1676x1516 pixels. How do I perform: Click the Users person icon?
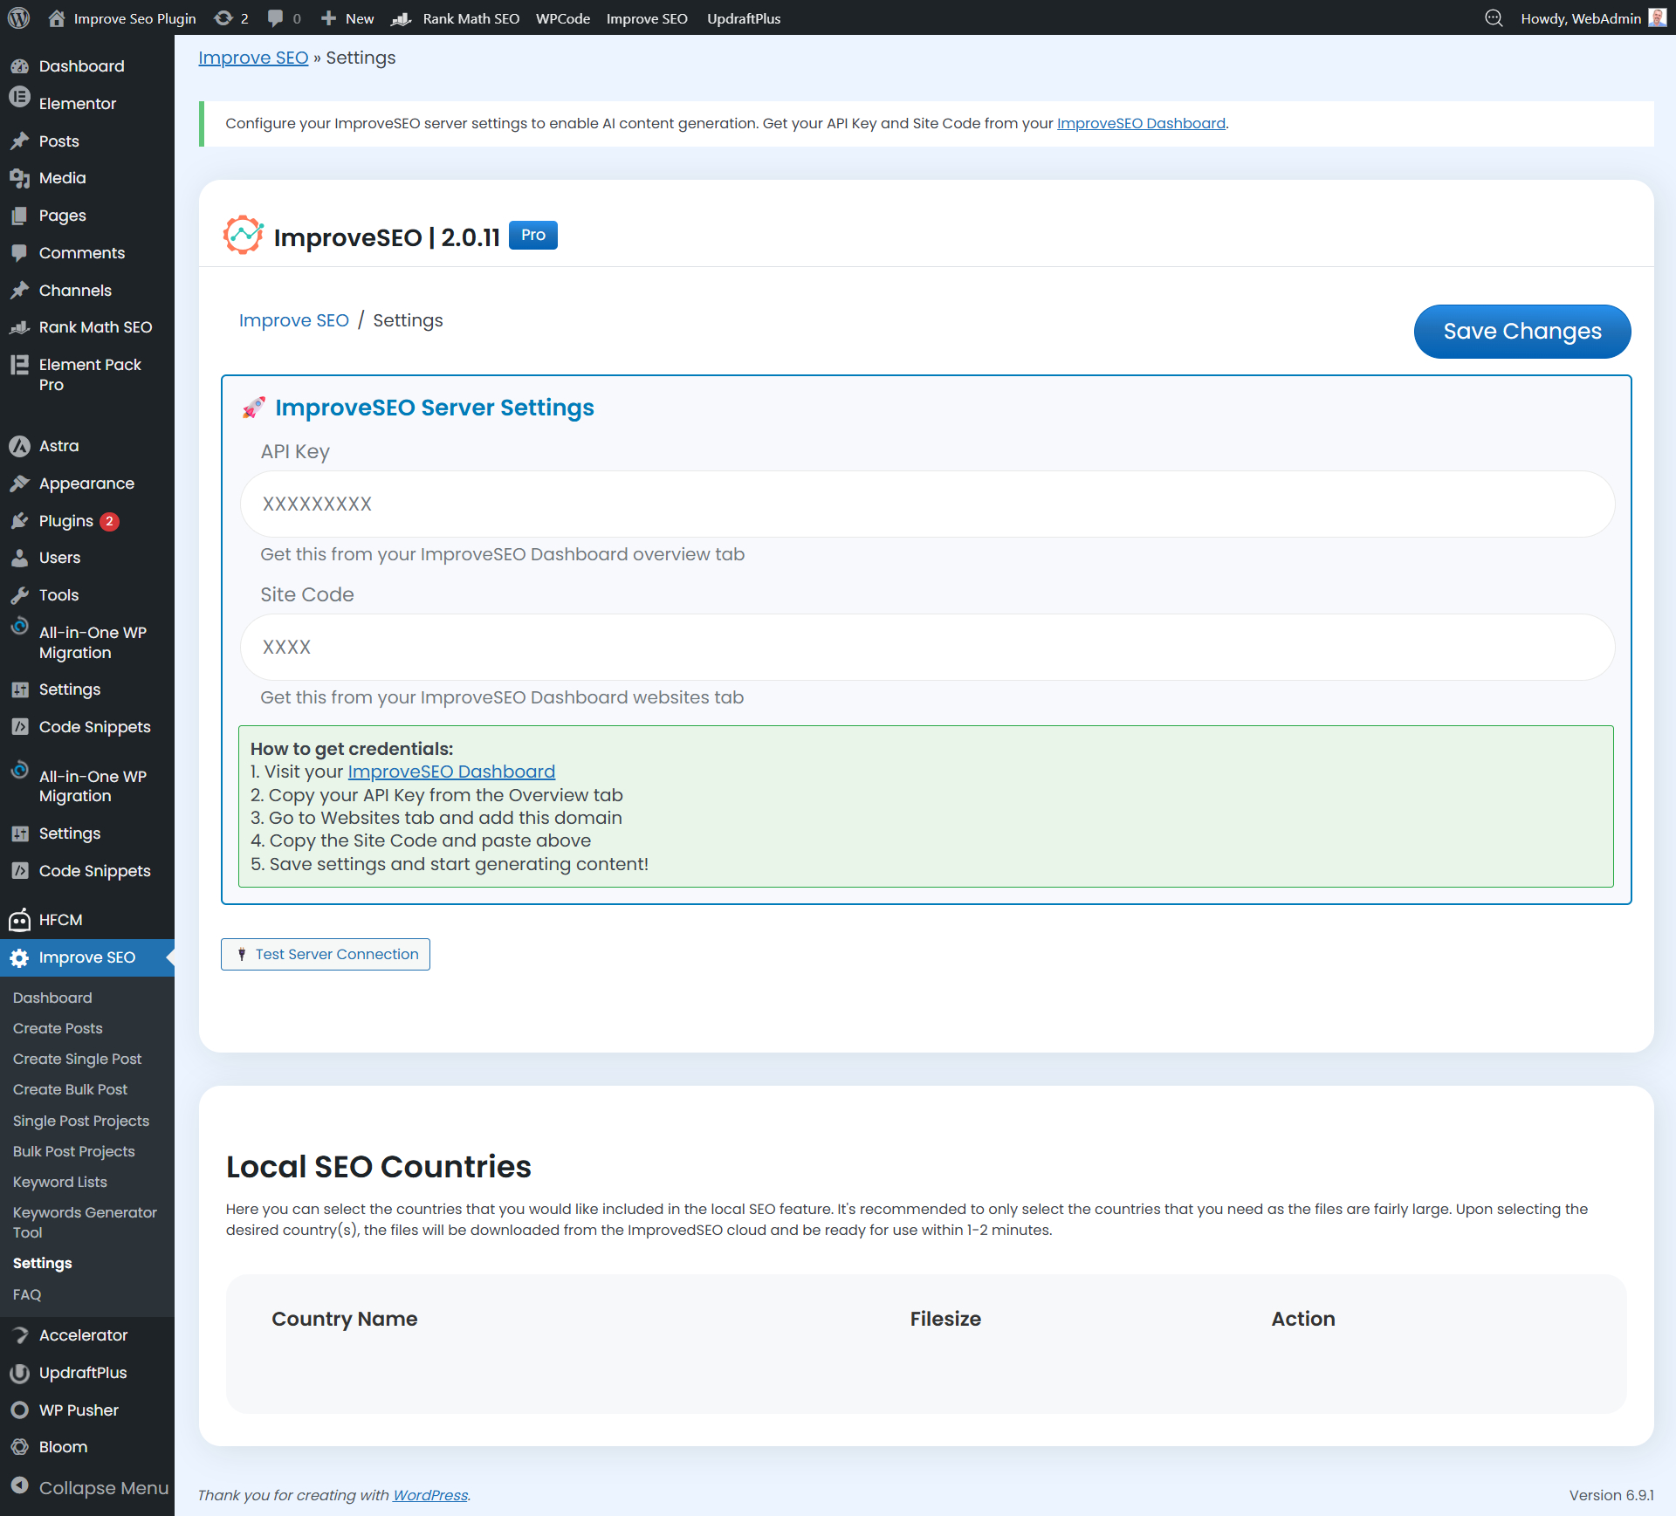[x=20, y=558]
